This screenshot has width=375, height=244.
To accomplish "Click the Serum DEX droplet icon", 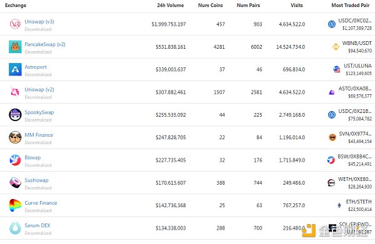I will point(15,228).
